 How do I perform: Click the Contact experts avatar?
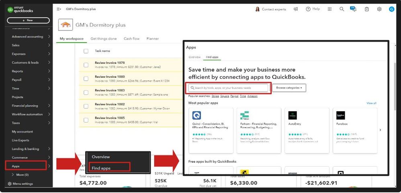pyautogui.click(x=257, y=9)
